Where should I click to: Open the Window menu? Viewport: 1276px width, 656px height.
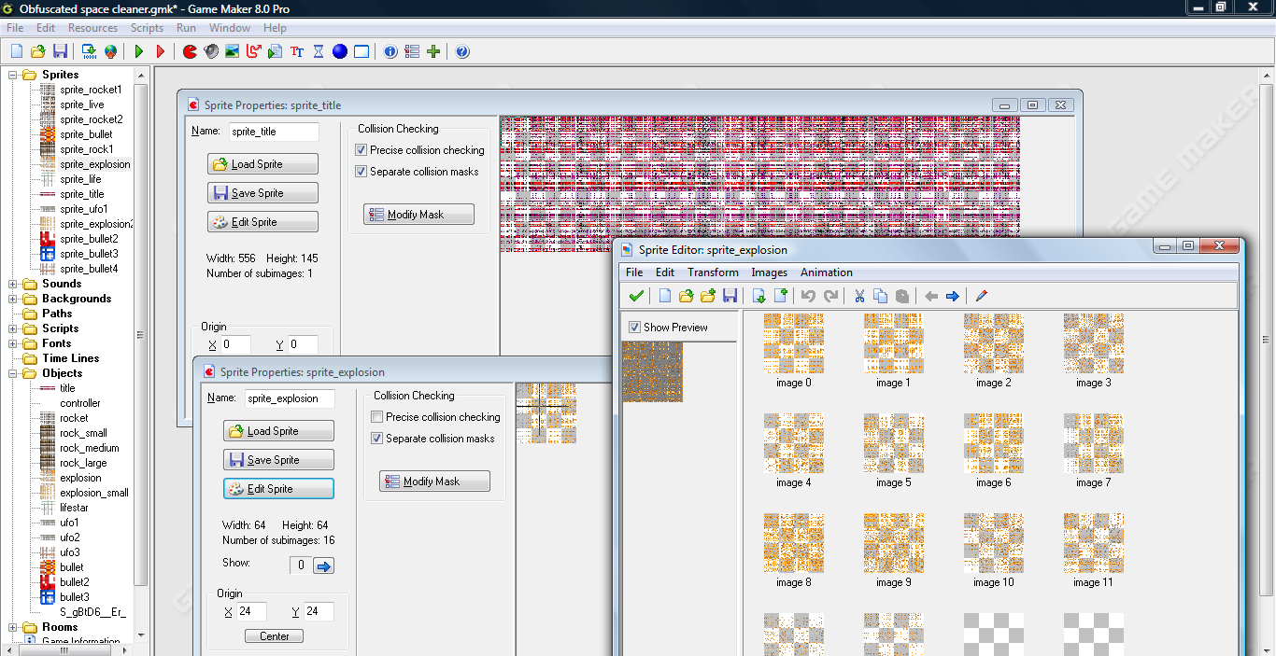point(230,28)
